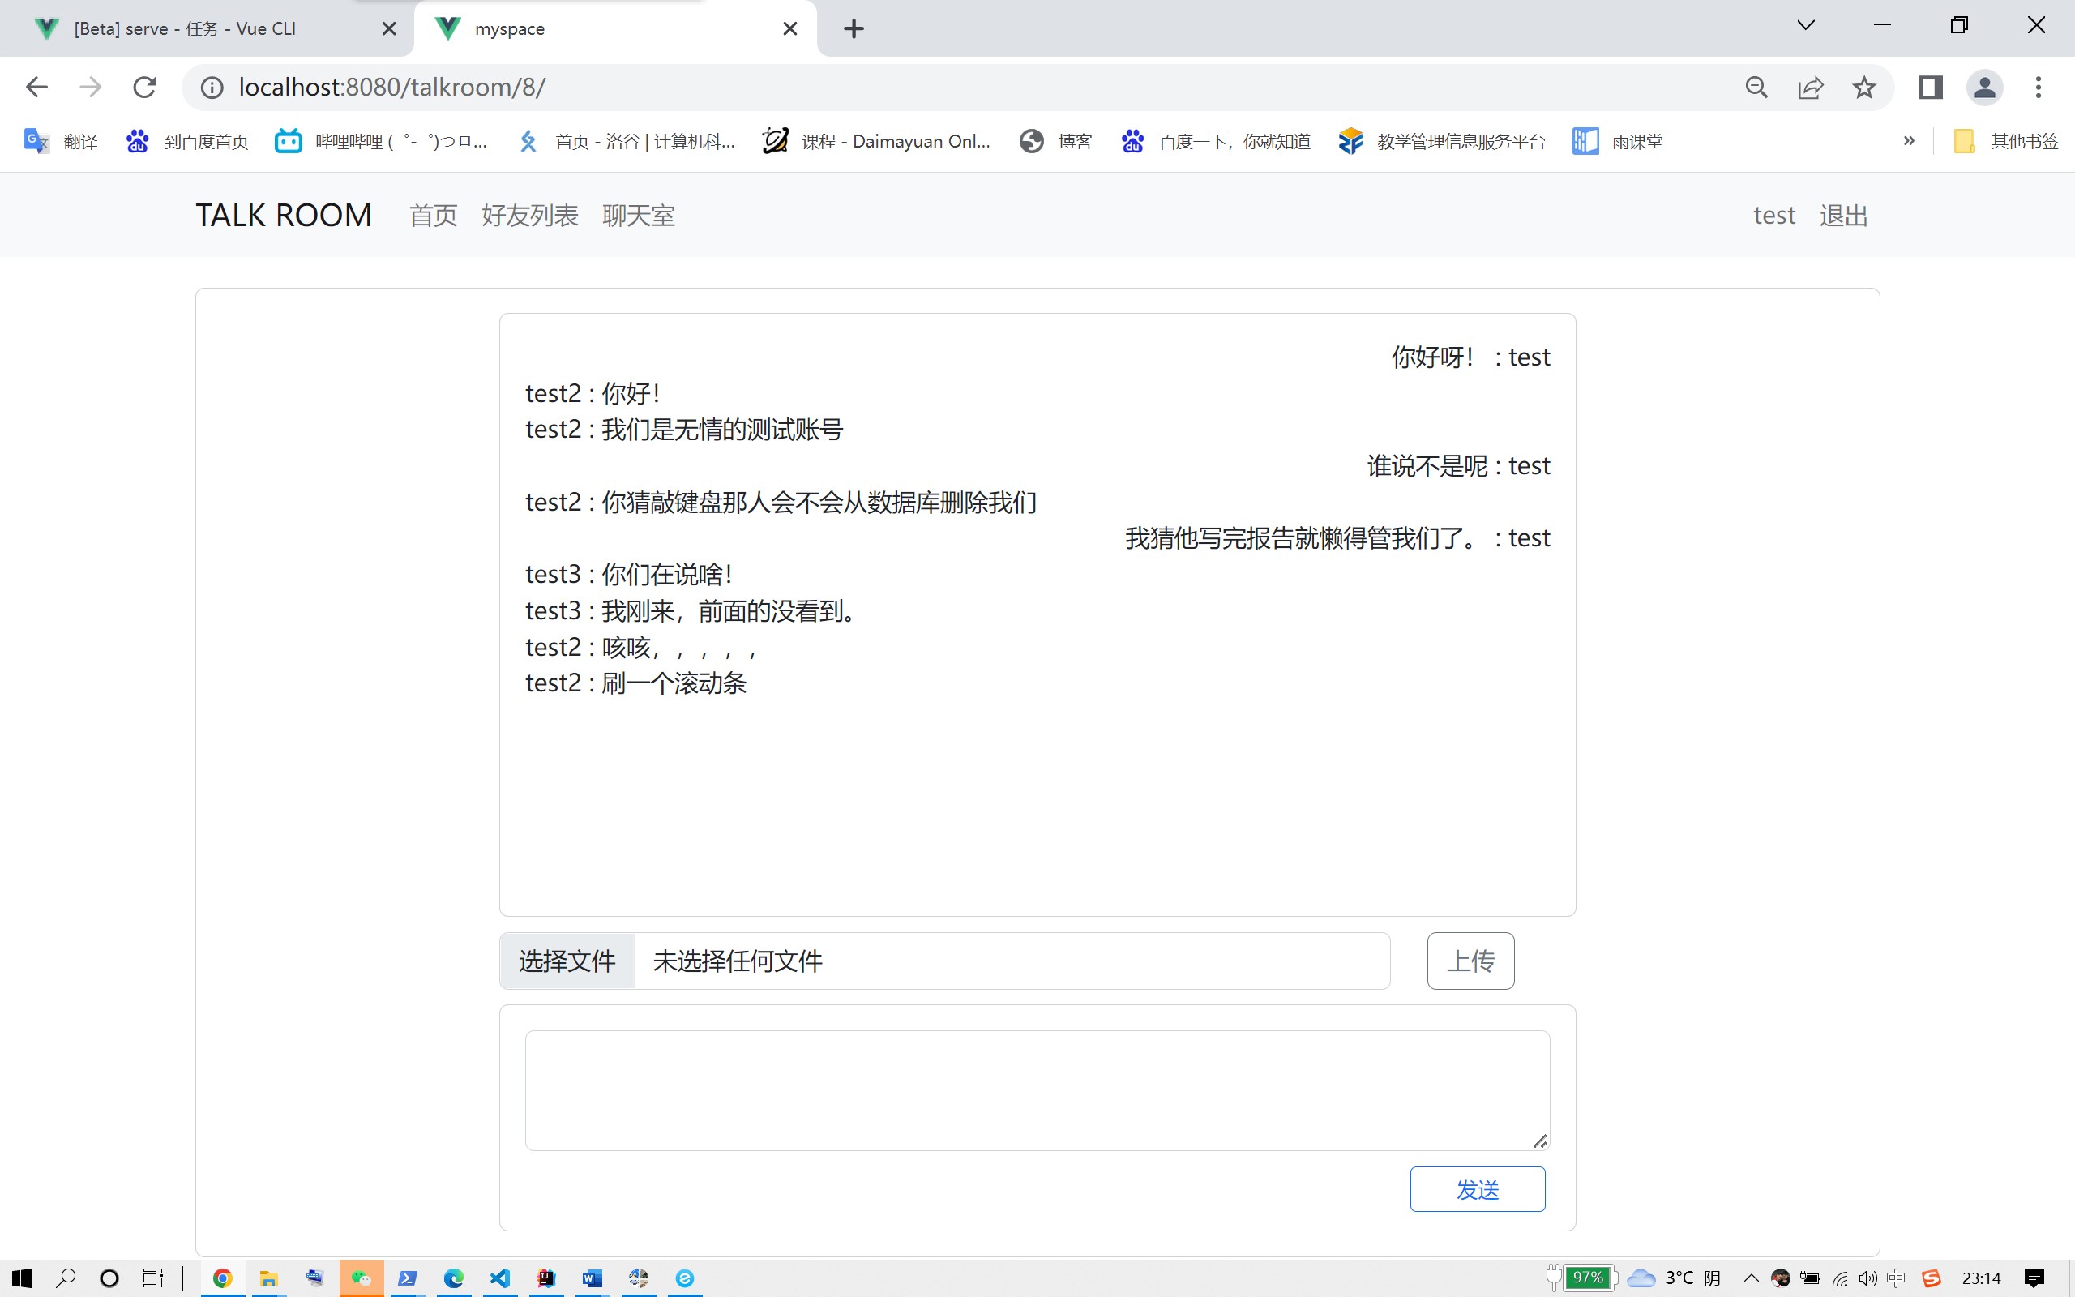Click the 发送 button to send

1477,1189
